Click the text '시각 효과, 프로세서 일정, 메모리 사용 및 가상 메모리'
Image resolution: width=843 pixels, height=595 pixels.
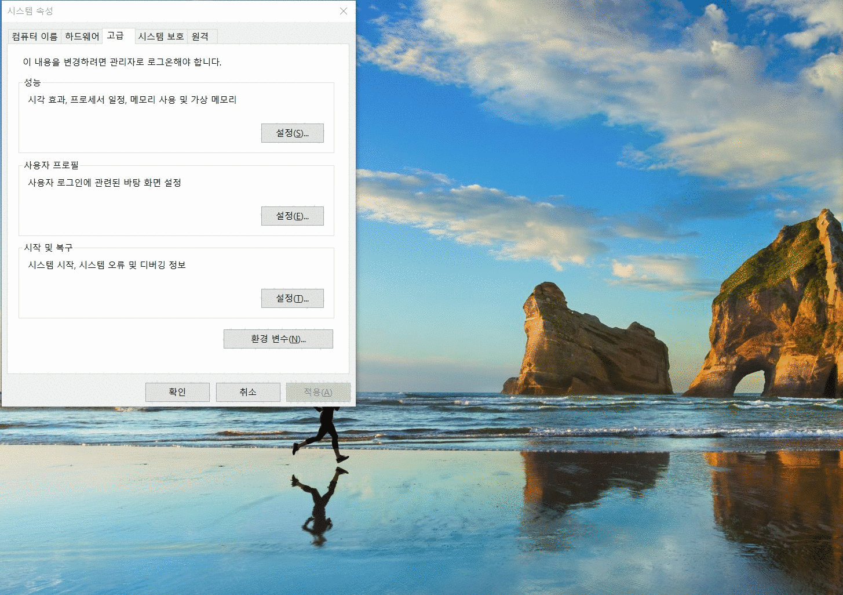[x=133, y=100]
